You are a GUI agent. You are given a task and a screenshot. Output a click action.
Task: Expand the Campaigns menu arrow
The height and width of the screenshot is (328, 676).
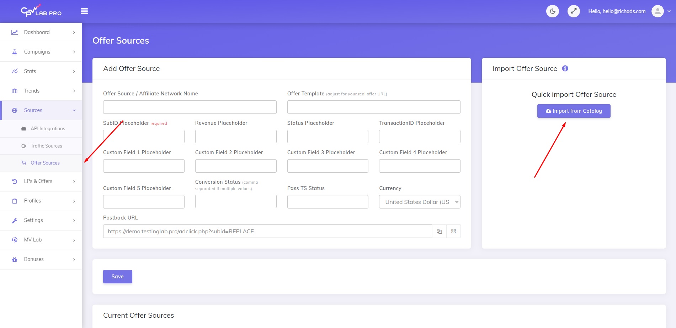(x=74, y=52)
